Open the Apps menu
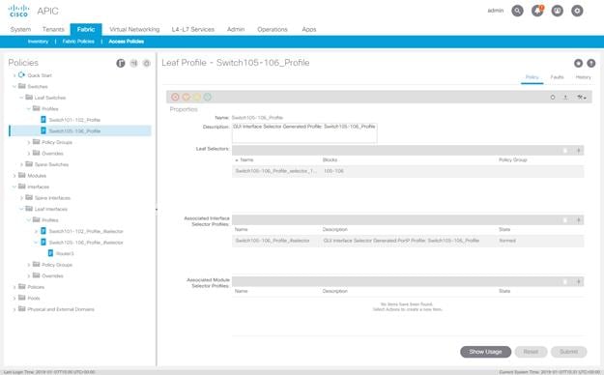This screenshot has height=375, width=604. 309,29
